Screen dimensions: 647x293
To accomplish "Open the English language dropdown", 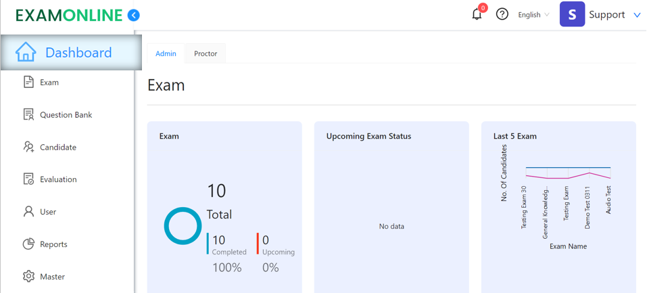I will click(533, 14).
